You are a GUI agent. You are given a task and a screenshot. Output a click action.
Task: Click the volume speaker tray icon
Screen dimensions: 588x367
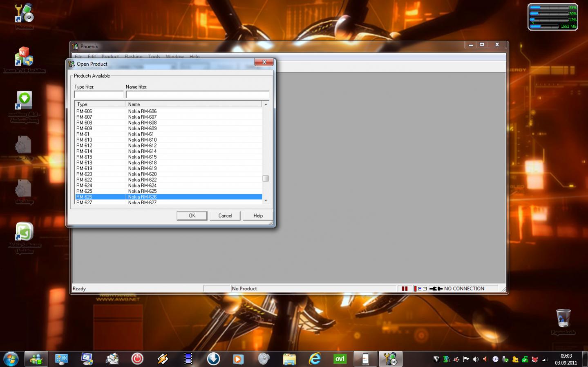pyautogui.click(x=476, y=359)
